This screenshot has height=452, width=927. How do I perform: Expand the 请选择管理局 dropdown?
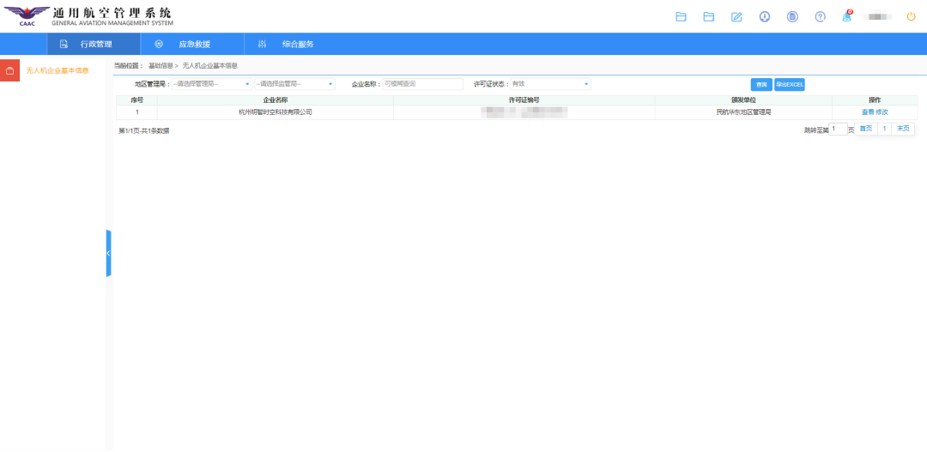coord(211,84)
